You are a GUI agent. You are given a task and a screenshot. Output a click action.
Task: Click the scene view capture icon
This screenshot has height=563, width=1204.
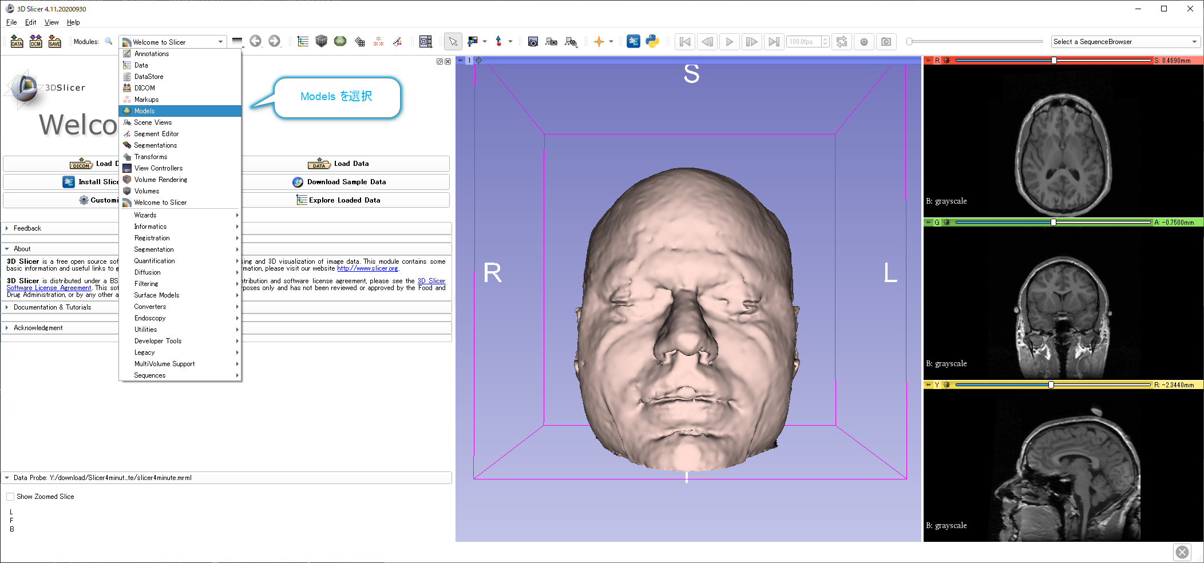pos(552,42)
